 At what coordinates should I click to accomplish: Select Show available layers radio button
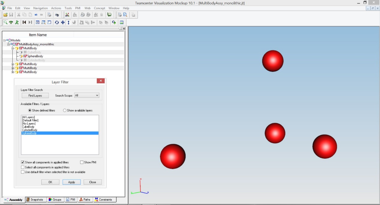65,110
